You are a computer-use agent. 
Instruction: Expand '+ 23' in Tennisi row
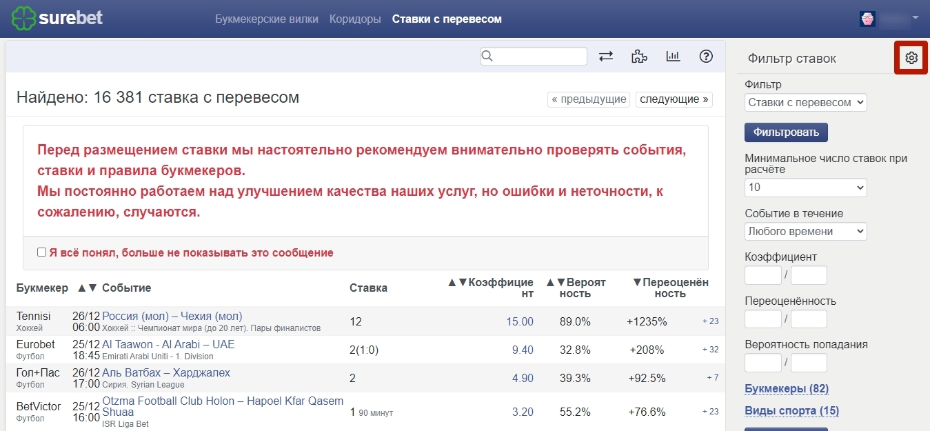click(x=710, y=321)
